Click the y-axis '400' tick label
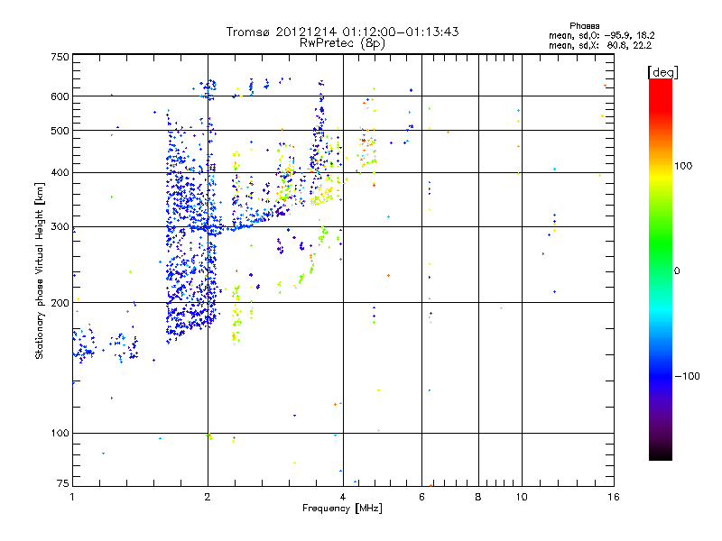Viewport: 722px width, 541px height. [x=60, y=173]
